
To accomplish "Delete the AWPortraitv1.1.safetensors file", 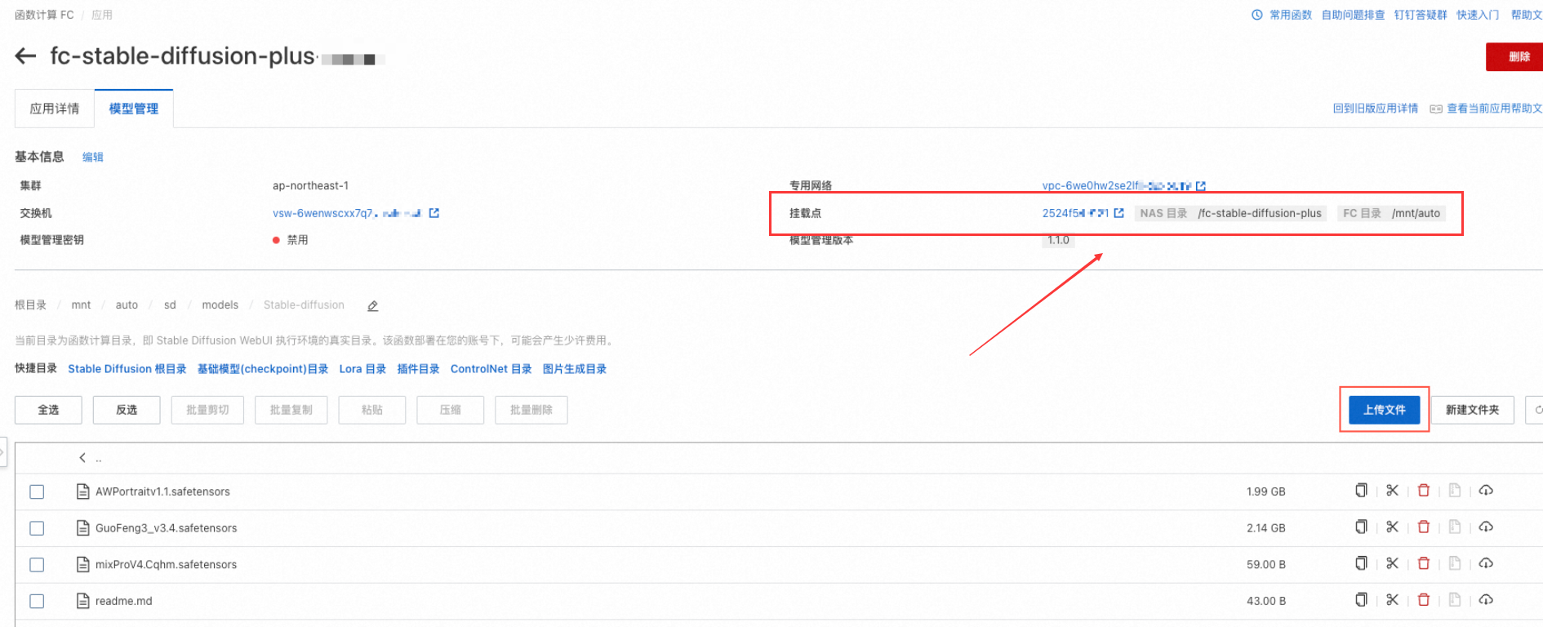I will (1424, 491).
